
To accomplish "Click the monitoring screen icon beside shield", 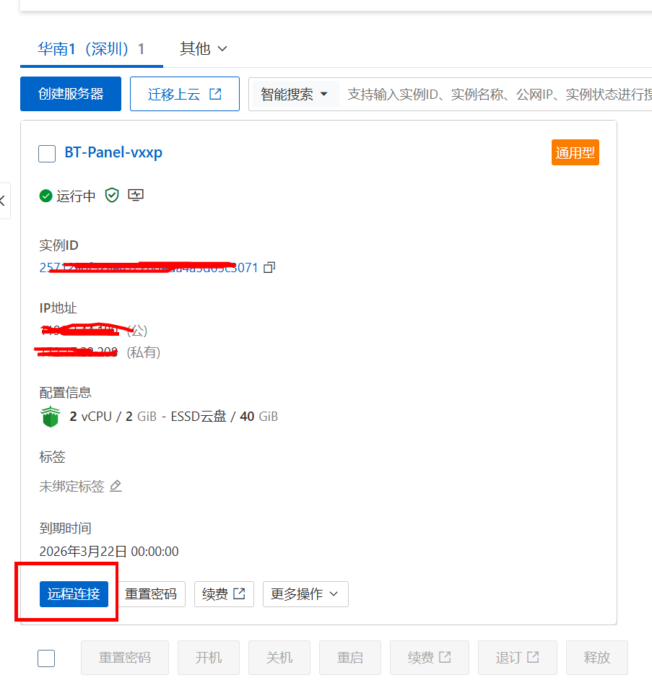I will [136, 196].
